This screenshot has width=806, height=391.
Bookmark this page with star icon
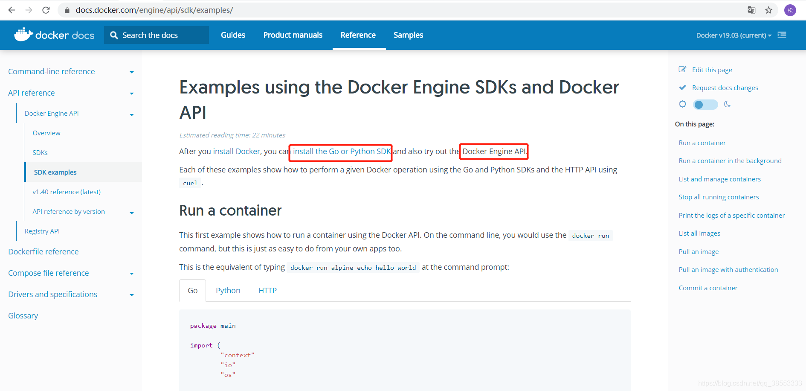pos(768,10)
